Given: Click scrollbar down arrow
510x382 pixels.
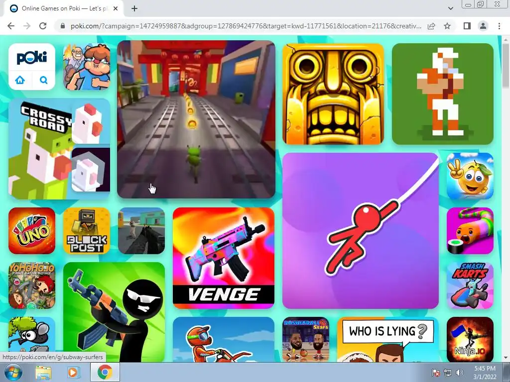Looking at the screenshot, I should tap(506, 358).
